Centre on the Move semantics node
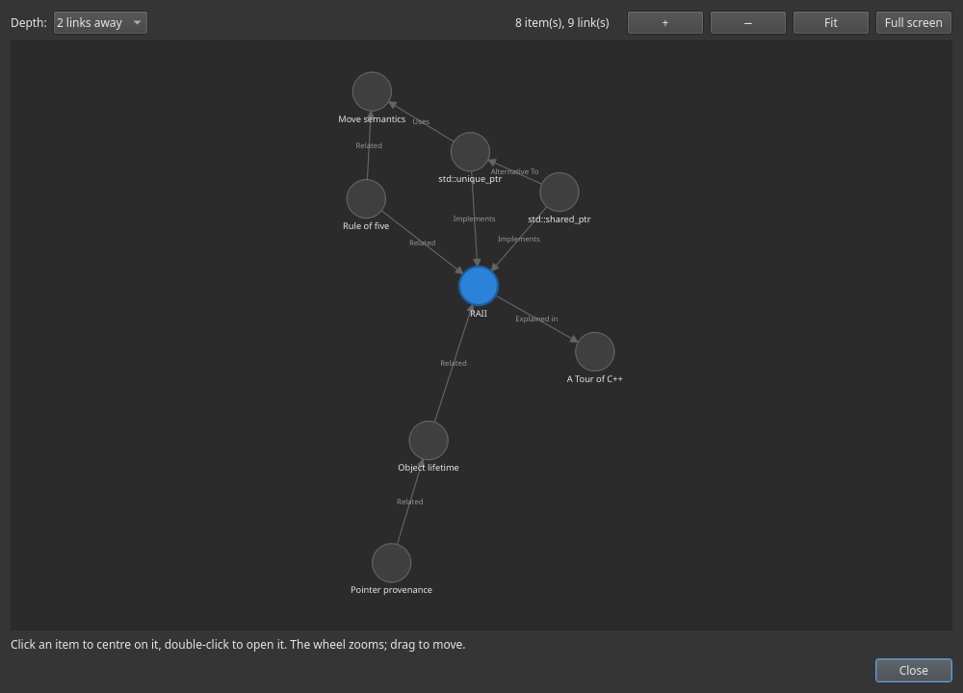The width and height of the screenshot is (963, 693). tap(372, 91)
